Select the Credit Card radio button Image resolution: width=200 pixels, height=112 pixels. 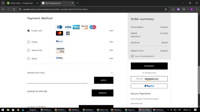point(28,30)
